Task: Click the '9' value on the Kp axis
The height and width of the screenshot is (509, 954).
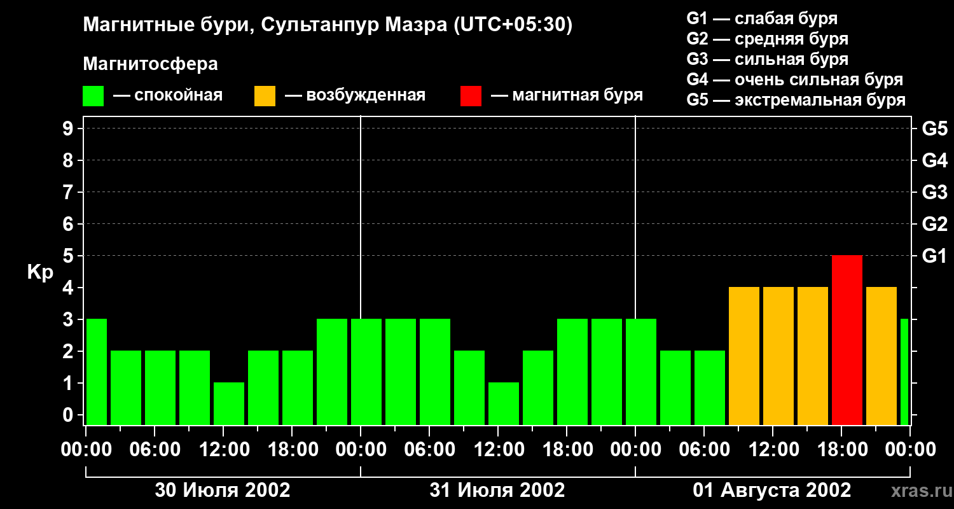Action: 69,129
